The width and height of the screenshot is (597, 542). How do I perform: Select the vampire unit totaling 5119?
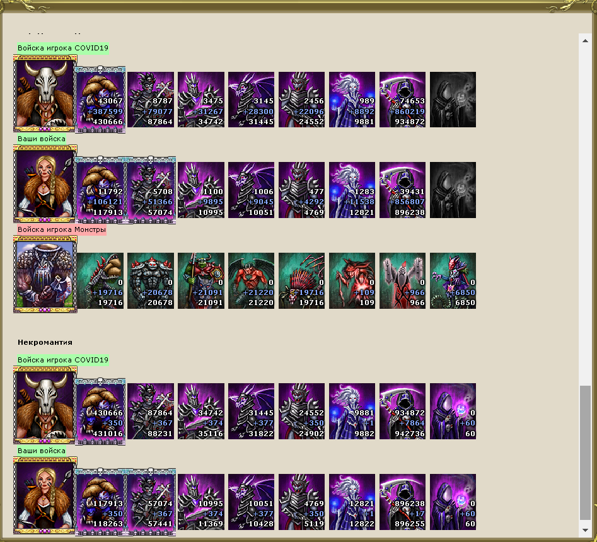(301, 502)
